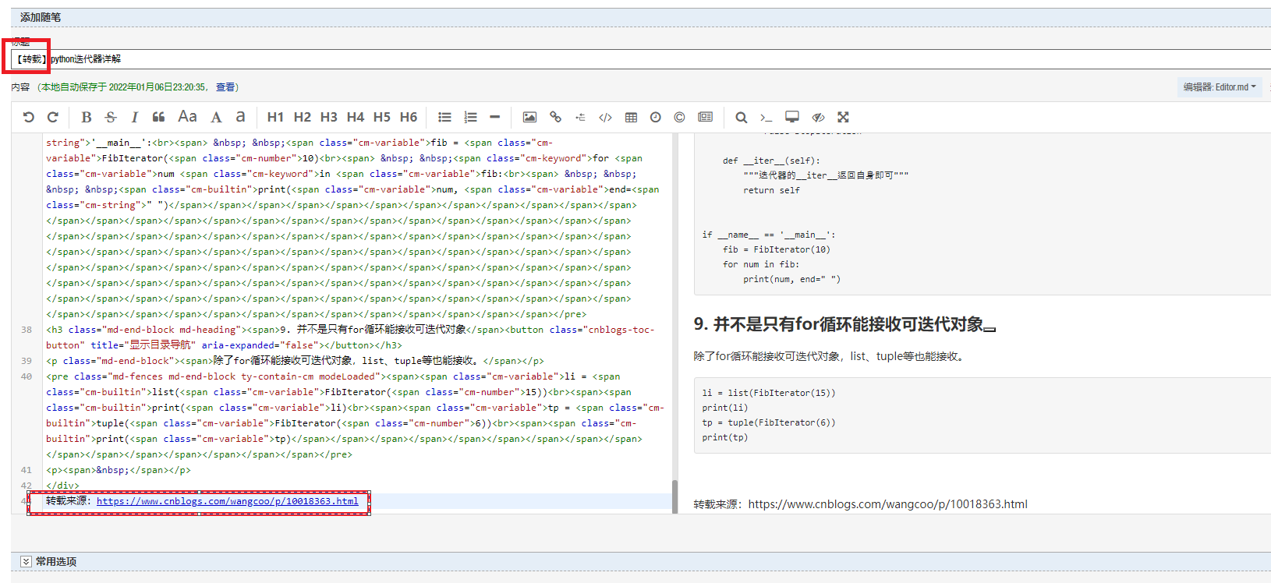Viewport: 1271px width, 583px height.
Task: Convert selection to lowercase (a)
Action: click(240, 117)
